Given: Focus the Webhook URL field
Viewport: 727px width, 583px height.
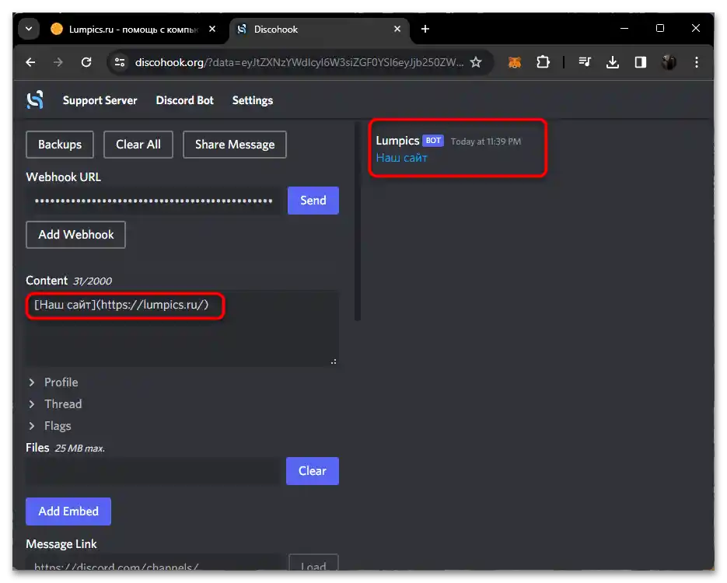Looking at the screenshot, I should pyautogui.click(x=154, y=201).
